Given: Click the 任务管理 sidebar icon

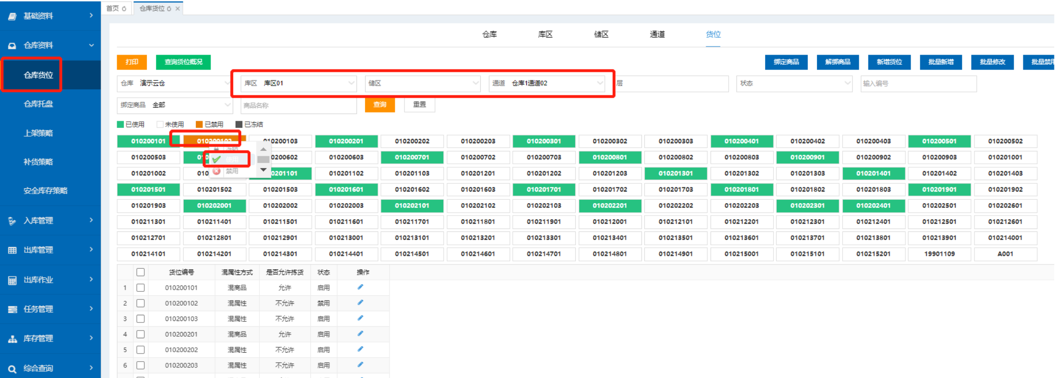Looking at the screenshot, I should (x=12, y=309).
